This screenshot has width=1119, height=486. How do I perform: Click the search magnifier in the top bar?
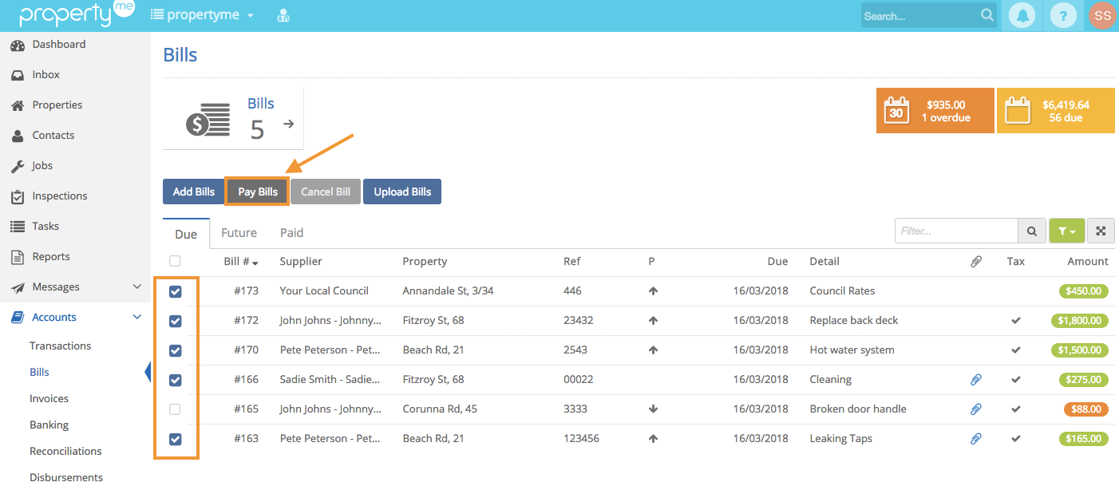click(987, 14)
